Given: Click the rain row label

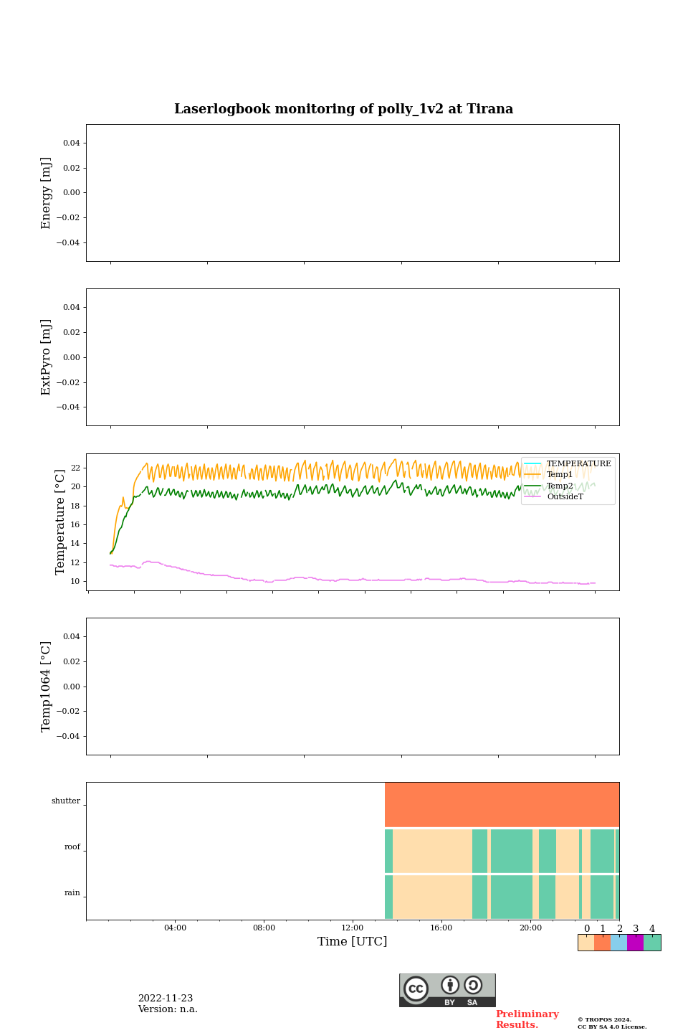Looking at the screenshot, I should pos(72,892).
